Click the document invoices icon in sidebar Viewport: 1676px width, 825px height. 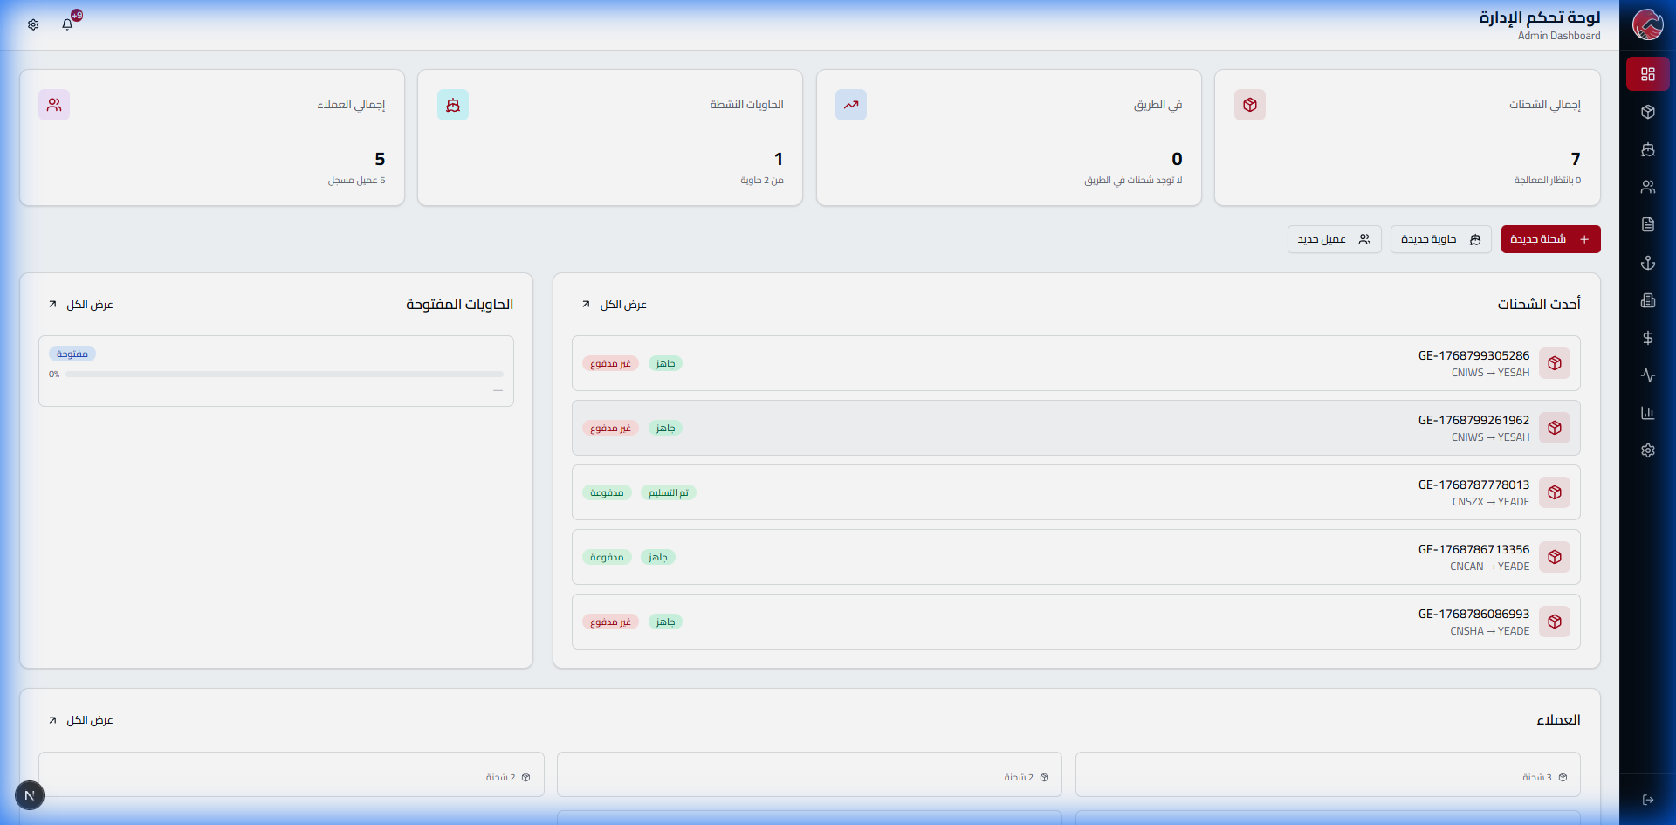click(1647, 224)
